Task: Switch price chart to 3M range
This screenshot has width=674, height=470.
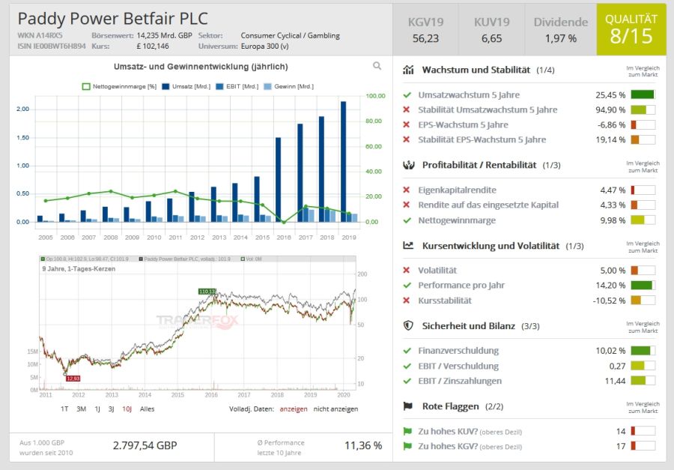Action: coord(81,409)
